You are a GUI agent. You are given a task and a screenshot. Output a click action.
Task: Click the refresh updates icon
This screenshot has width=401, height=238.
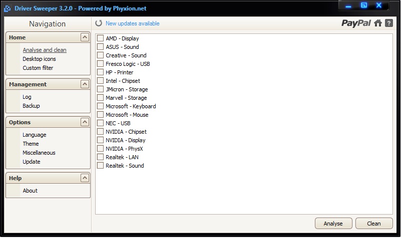tap(99, 23)
